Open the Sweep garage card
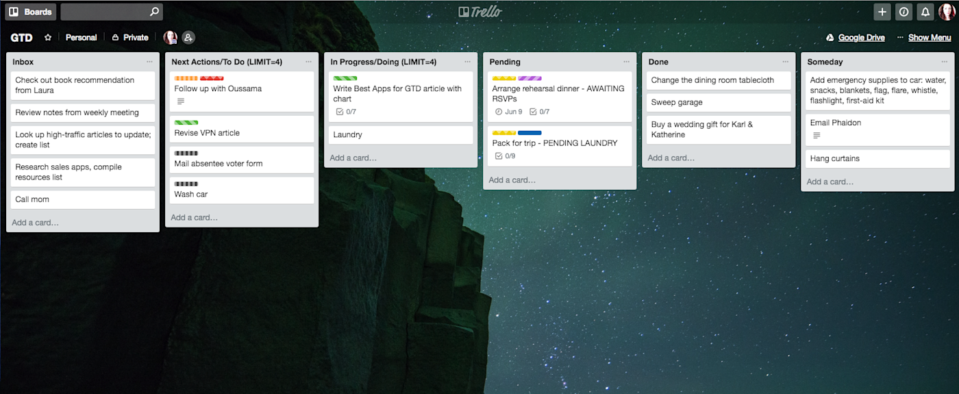The image size is (959, 394). pos(719,103)
